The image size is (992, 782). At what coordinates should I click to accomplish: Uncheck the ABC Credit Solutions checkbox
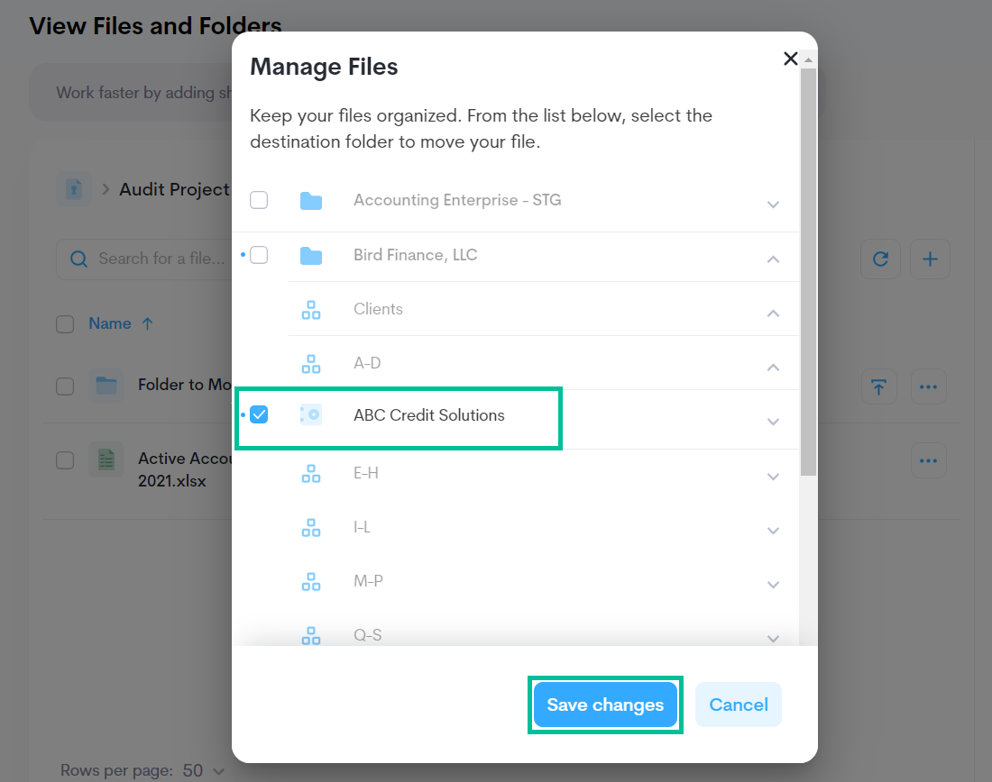pos(261,414)
